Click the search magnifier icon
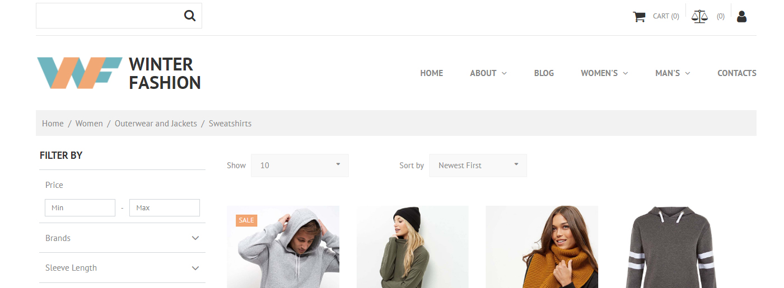Viewport: 784px width, 288px height. [x=190, y=16]
